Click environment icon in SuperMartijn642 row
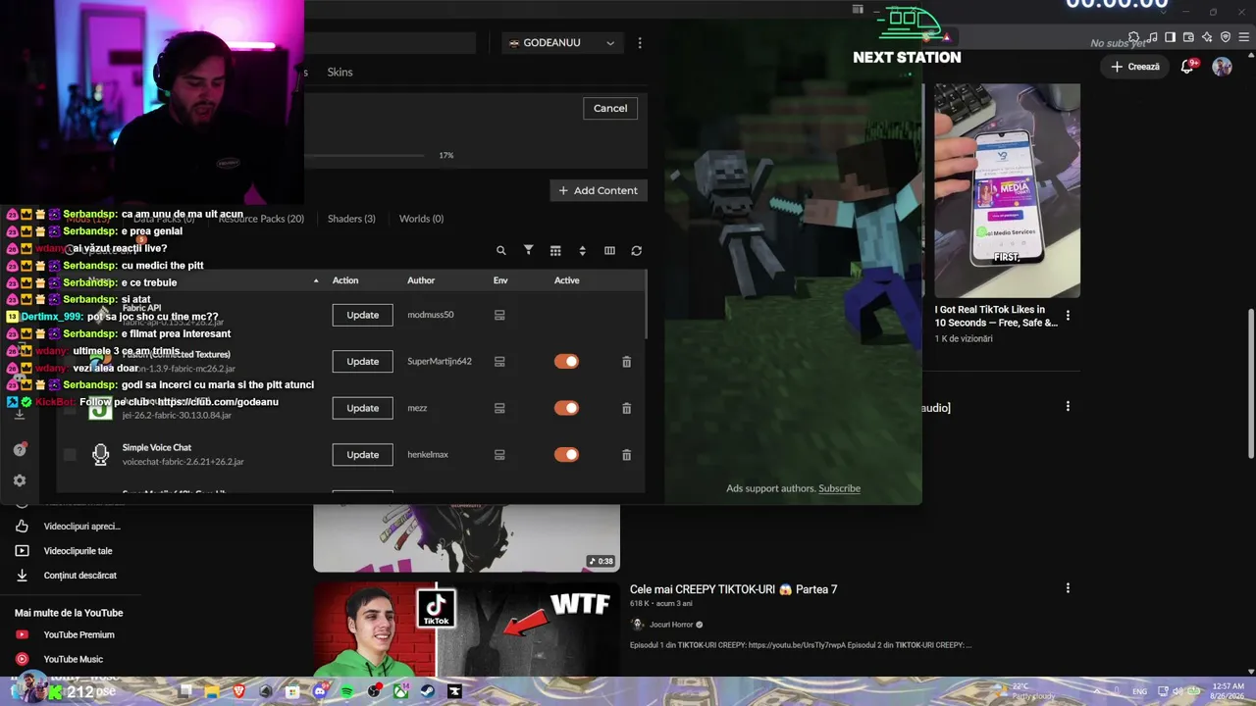This screenshot has width=1256, height=706. (499, 362)
